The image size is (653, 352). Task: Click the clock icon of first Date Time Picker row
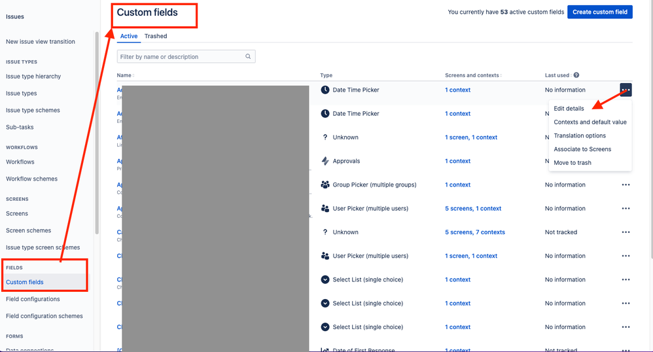[325, 90]
